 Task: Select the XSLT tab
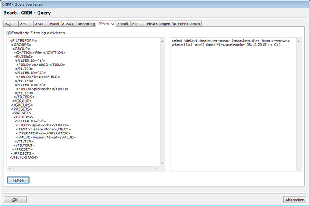click(39, 24)
